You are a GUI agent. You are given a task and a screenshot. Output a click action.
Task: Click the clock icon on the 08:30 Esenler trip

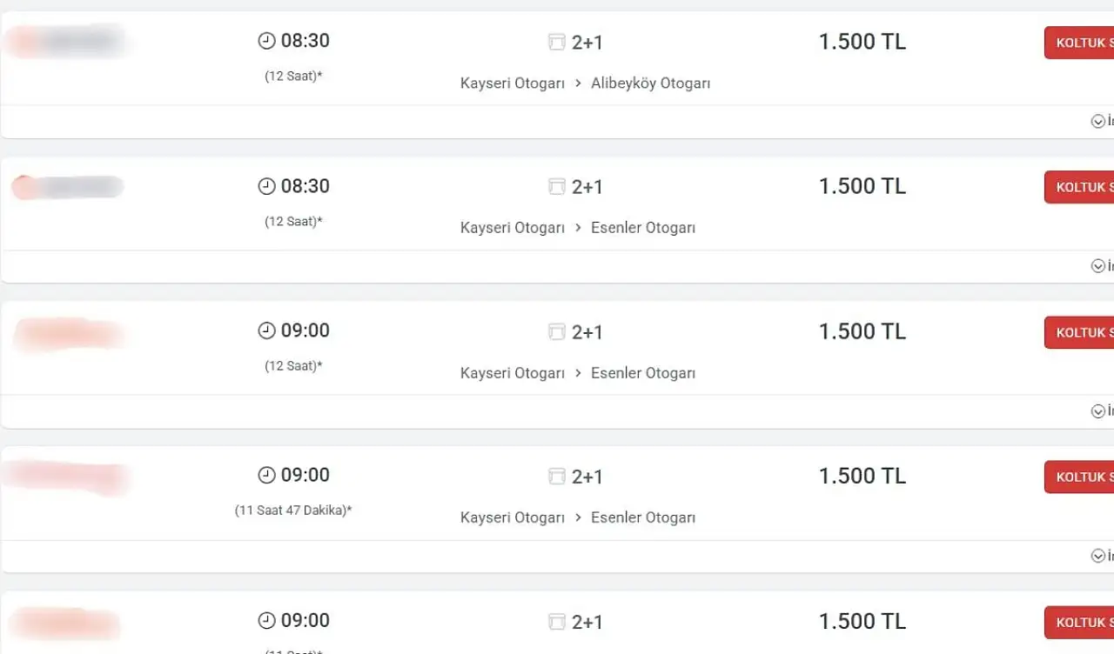click(266, 186)
